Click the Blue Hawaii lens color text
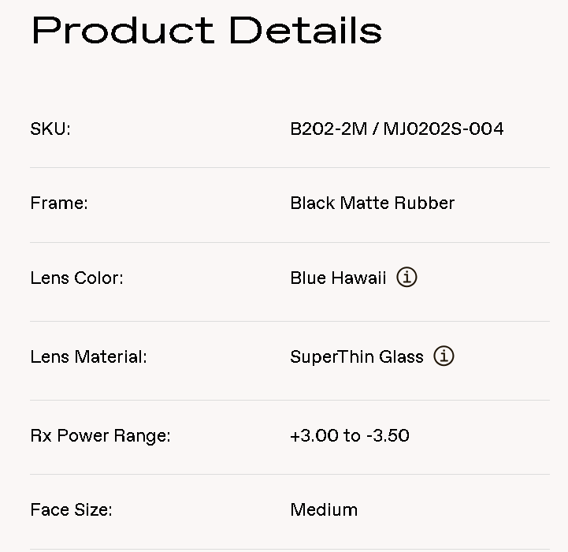568x552 pixels. tap(338, 278)
